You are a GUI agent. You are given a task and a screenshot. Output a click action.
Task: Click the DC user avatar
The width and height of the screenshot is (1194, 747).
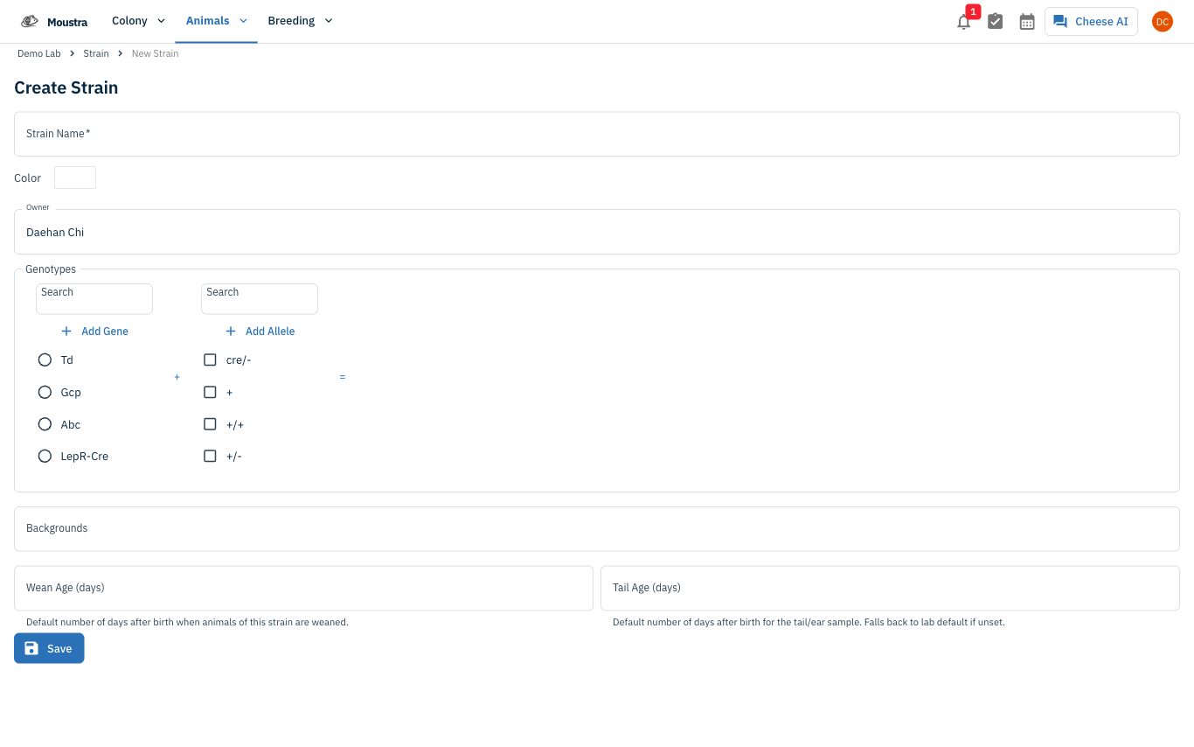pyautogui.click(x=1162, y=22)
